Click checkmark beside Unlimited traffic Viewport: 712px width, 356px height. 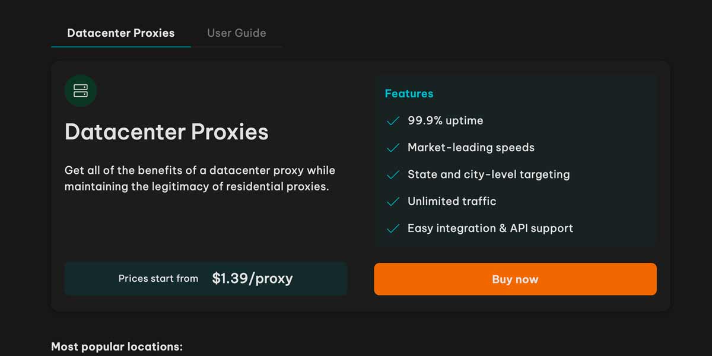(x=393, y=202)
